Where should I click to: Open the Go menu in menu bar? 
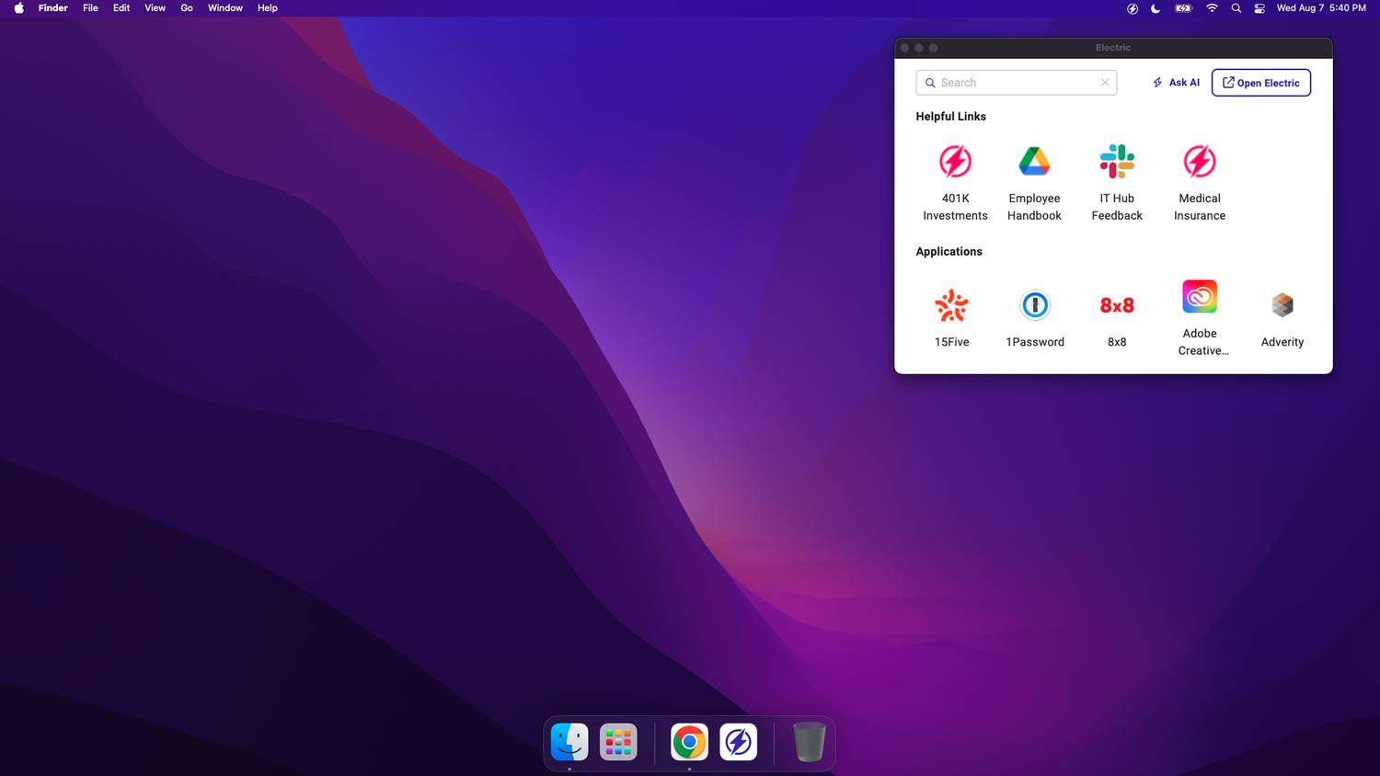coord(187,8)
